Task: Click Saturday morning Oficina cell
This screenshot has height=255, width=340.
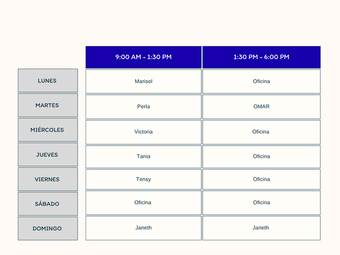Action: pos(143,203)
